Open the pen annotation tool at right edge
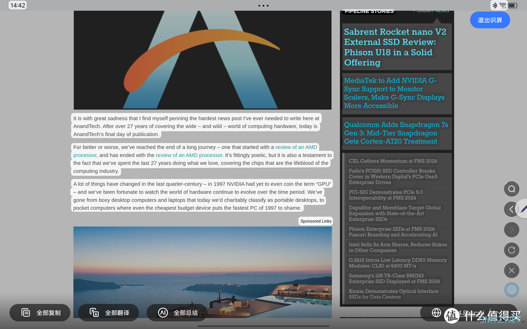 click(523, 209)
